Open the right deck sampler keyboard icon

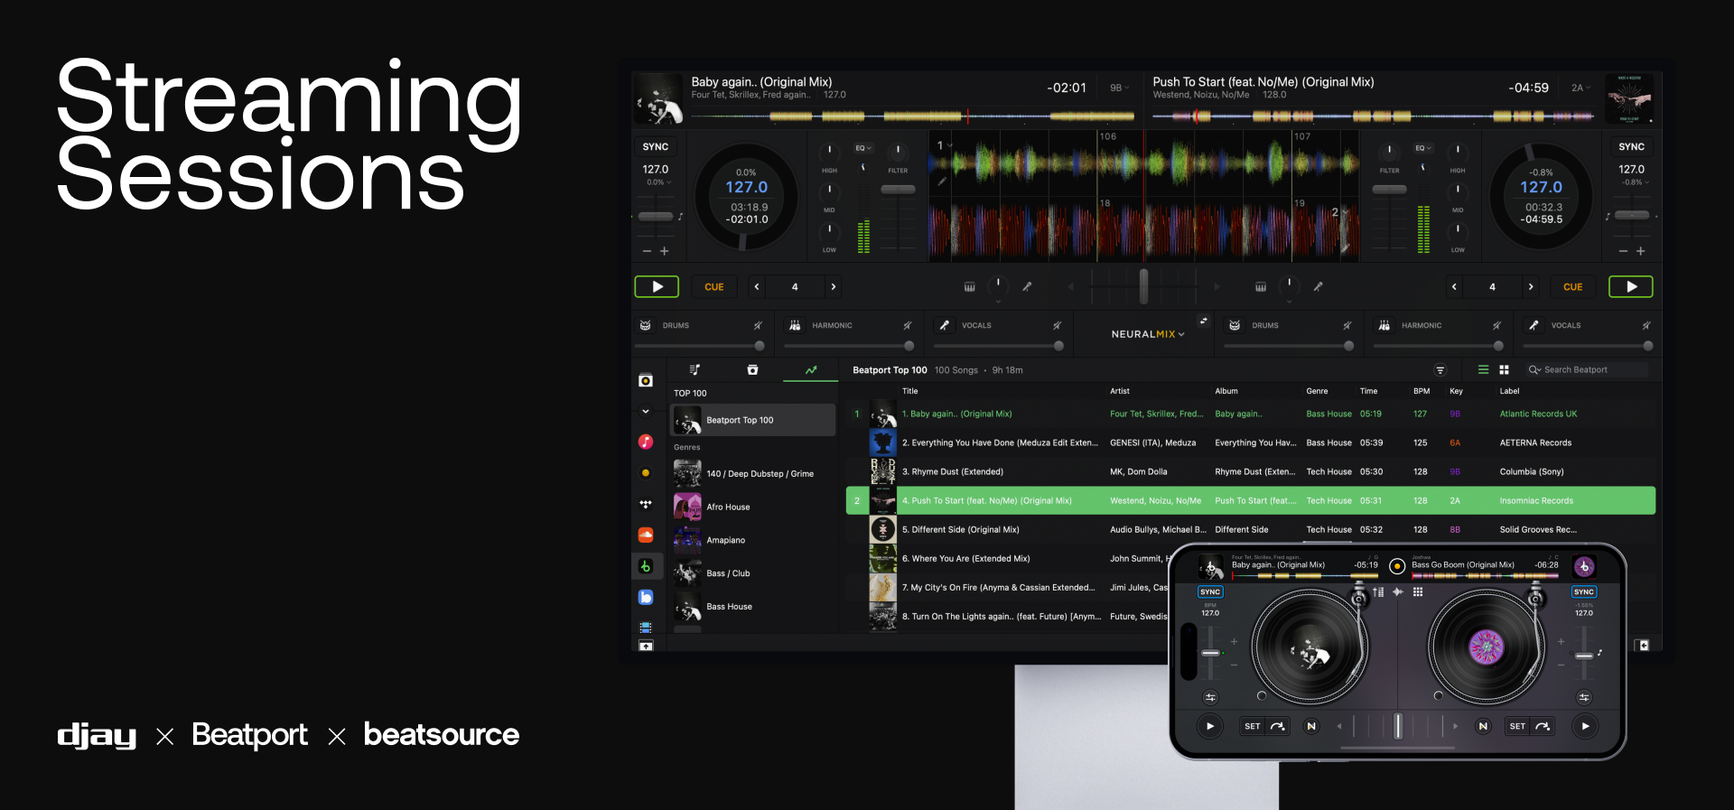tap(1260, 287)
